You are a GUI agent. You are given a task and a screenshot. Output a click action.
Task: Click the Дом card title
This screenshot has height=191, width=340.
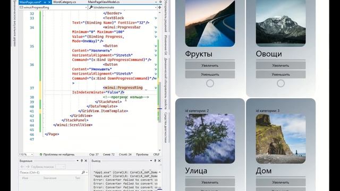[263, 171]
